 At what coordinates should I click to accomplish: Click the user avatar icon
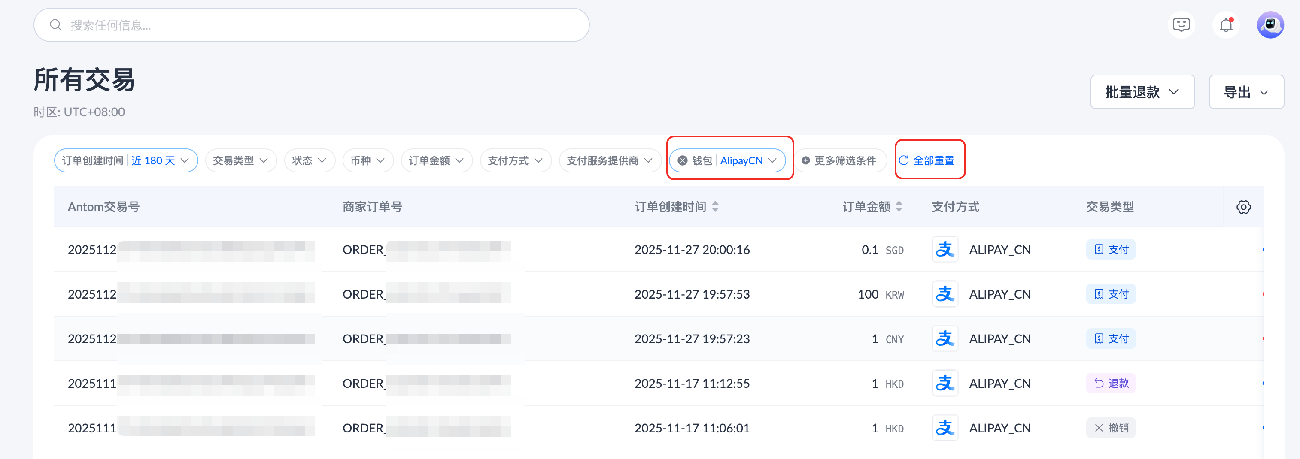(1270, 25)
